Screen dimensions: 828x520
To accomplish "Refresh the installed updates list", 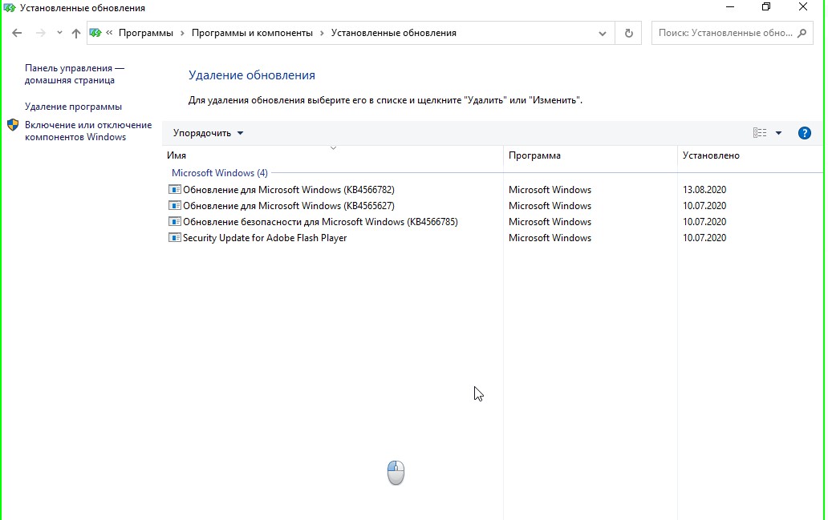I will 628,33.
